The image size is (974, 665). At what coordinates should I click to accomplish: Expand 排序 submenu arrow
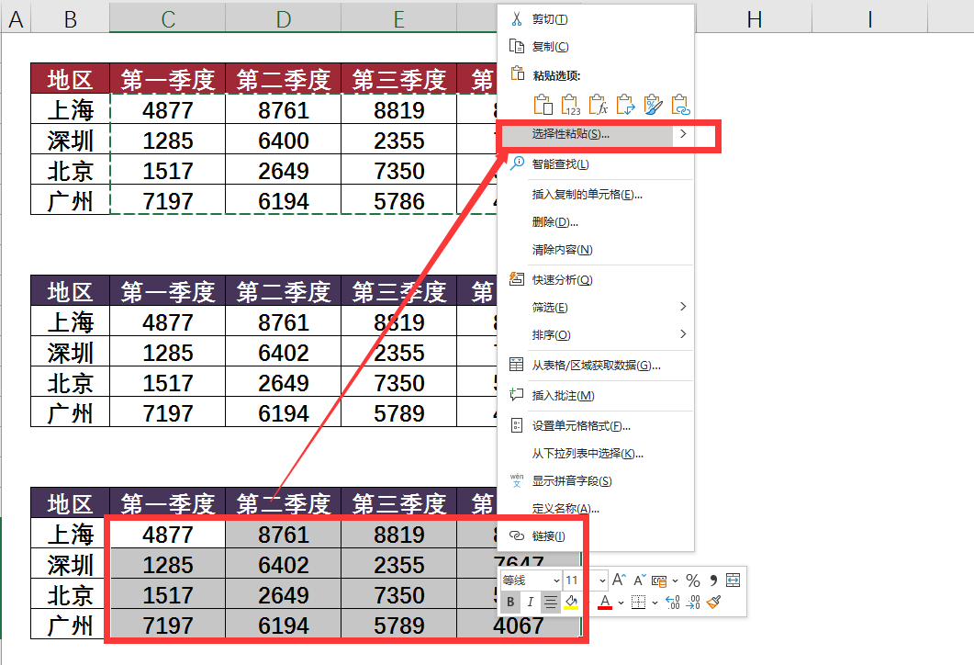click(683, 333)
